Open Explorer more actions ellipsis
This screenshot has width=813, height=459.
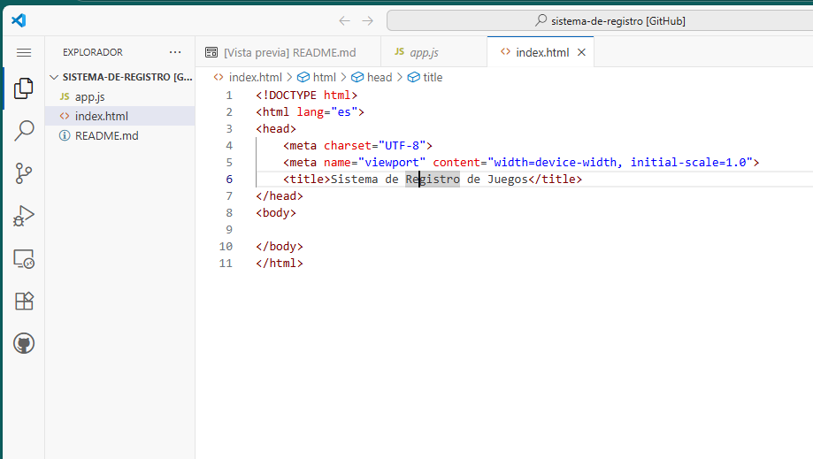(x=175, y=52)
